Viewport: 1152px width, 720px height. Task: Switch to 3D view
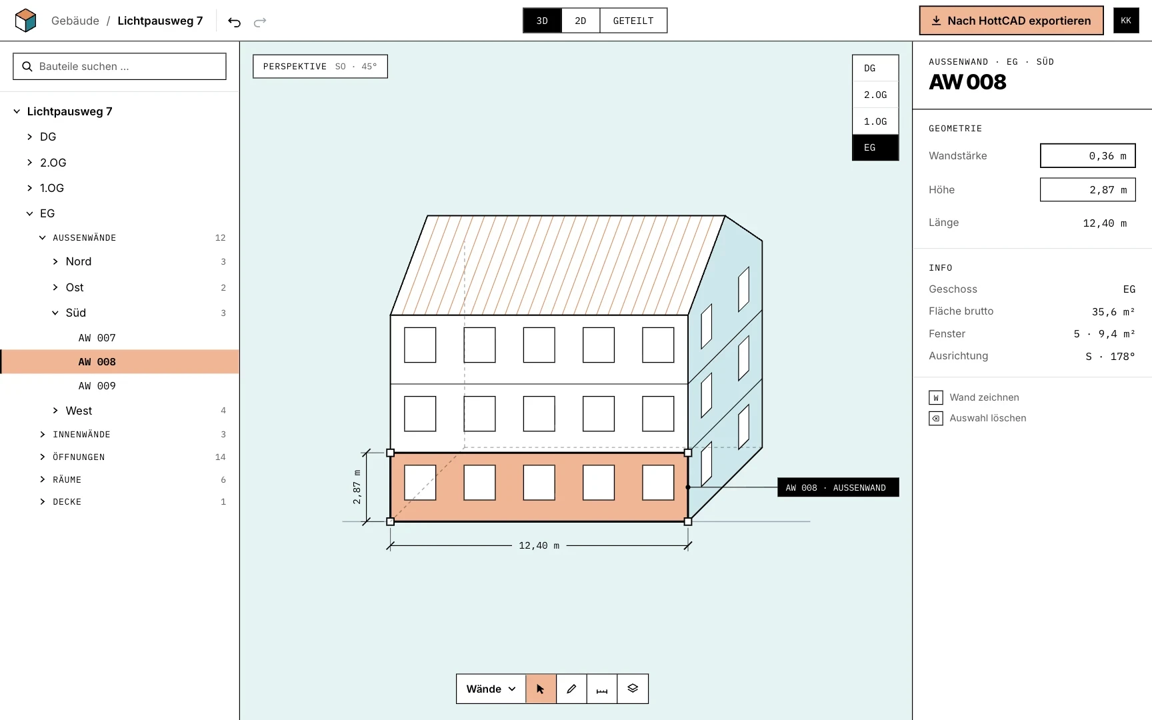coord(542,21)
